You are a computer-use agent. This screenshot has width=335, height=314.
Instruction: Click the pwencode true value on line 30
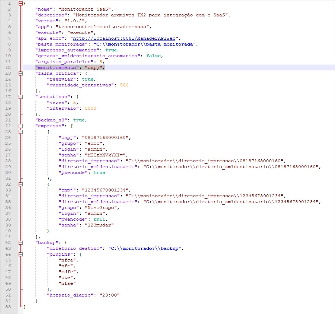[99, 172]
